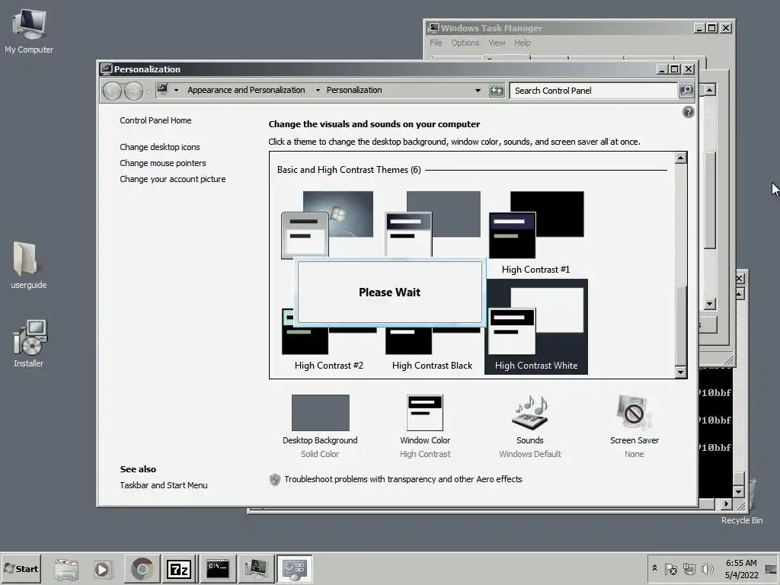Click the Forward navigation arrow in Personalization
This screenshot has width=780, height=585.
[x=133, y=91]
